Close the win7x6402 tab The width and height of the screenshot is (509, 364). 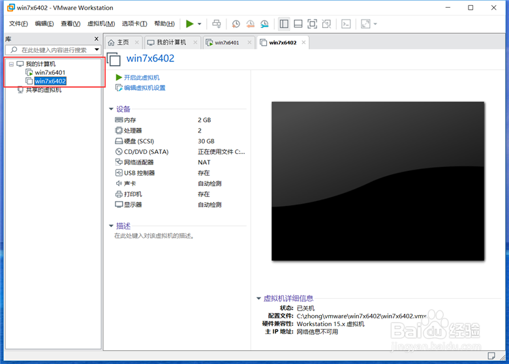[303, 42]
